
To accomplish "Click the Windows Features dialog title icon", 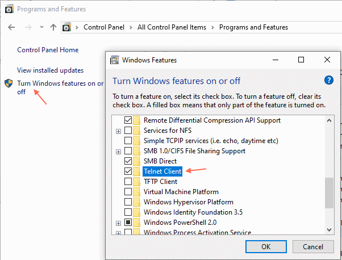I will point(115,60).
